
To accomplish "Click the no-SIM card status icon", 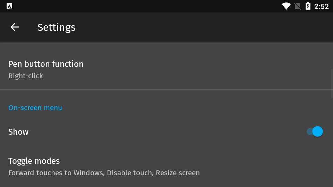I will click(x=297, y=6).
